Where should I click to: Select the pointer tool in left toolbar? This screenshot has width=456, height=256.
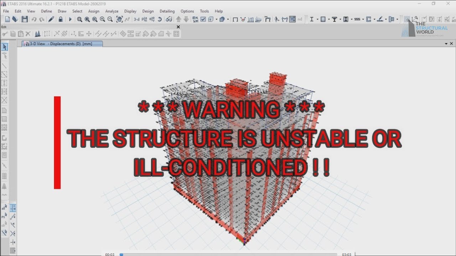pyautogui.click(x=4, y=47)
